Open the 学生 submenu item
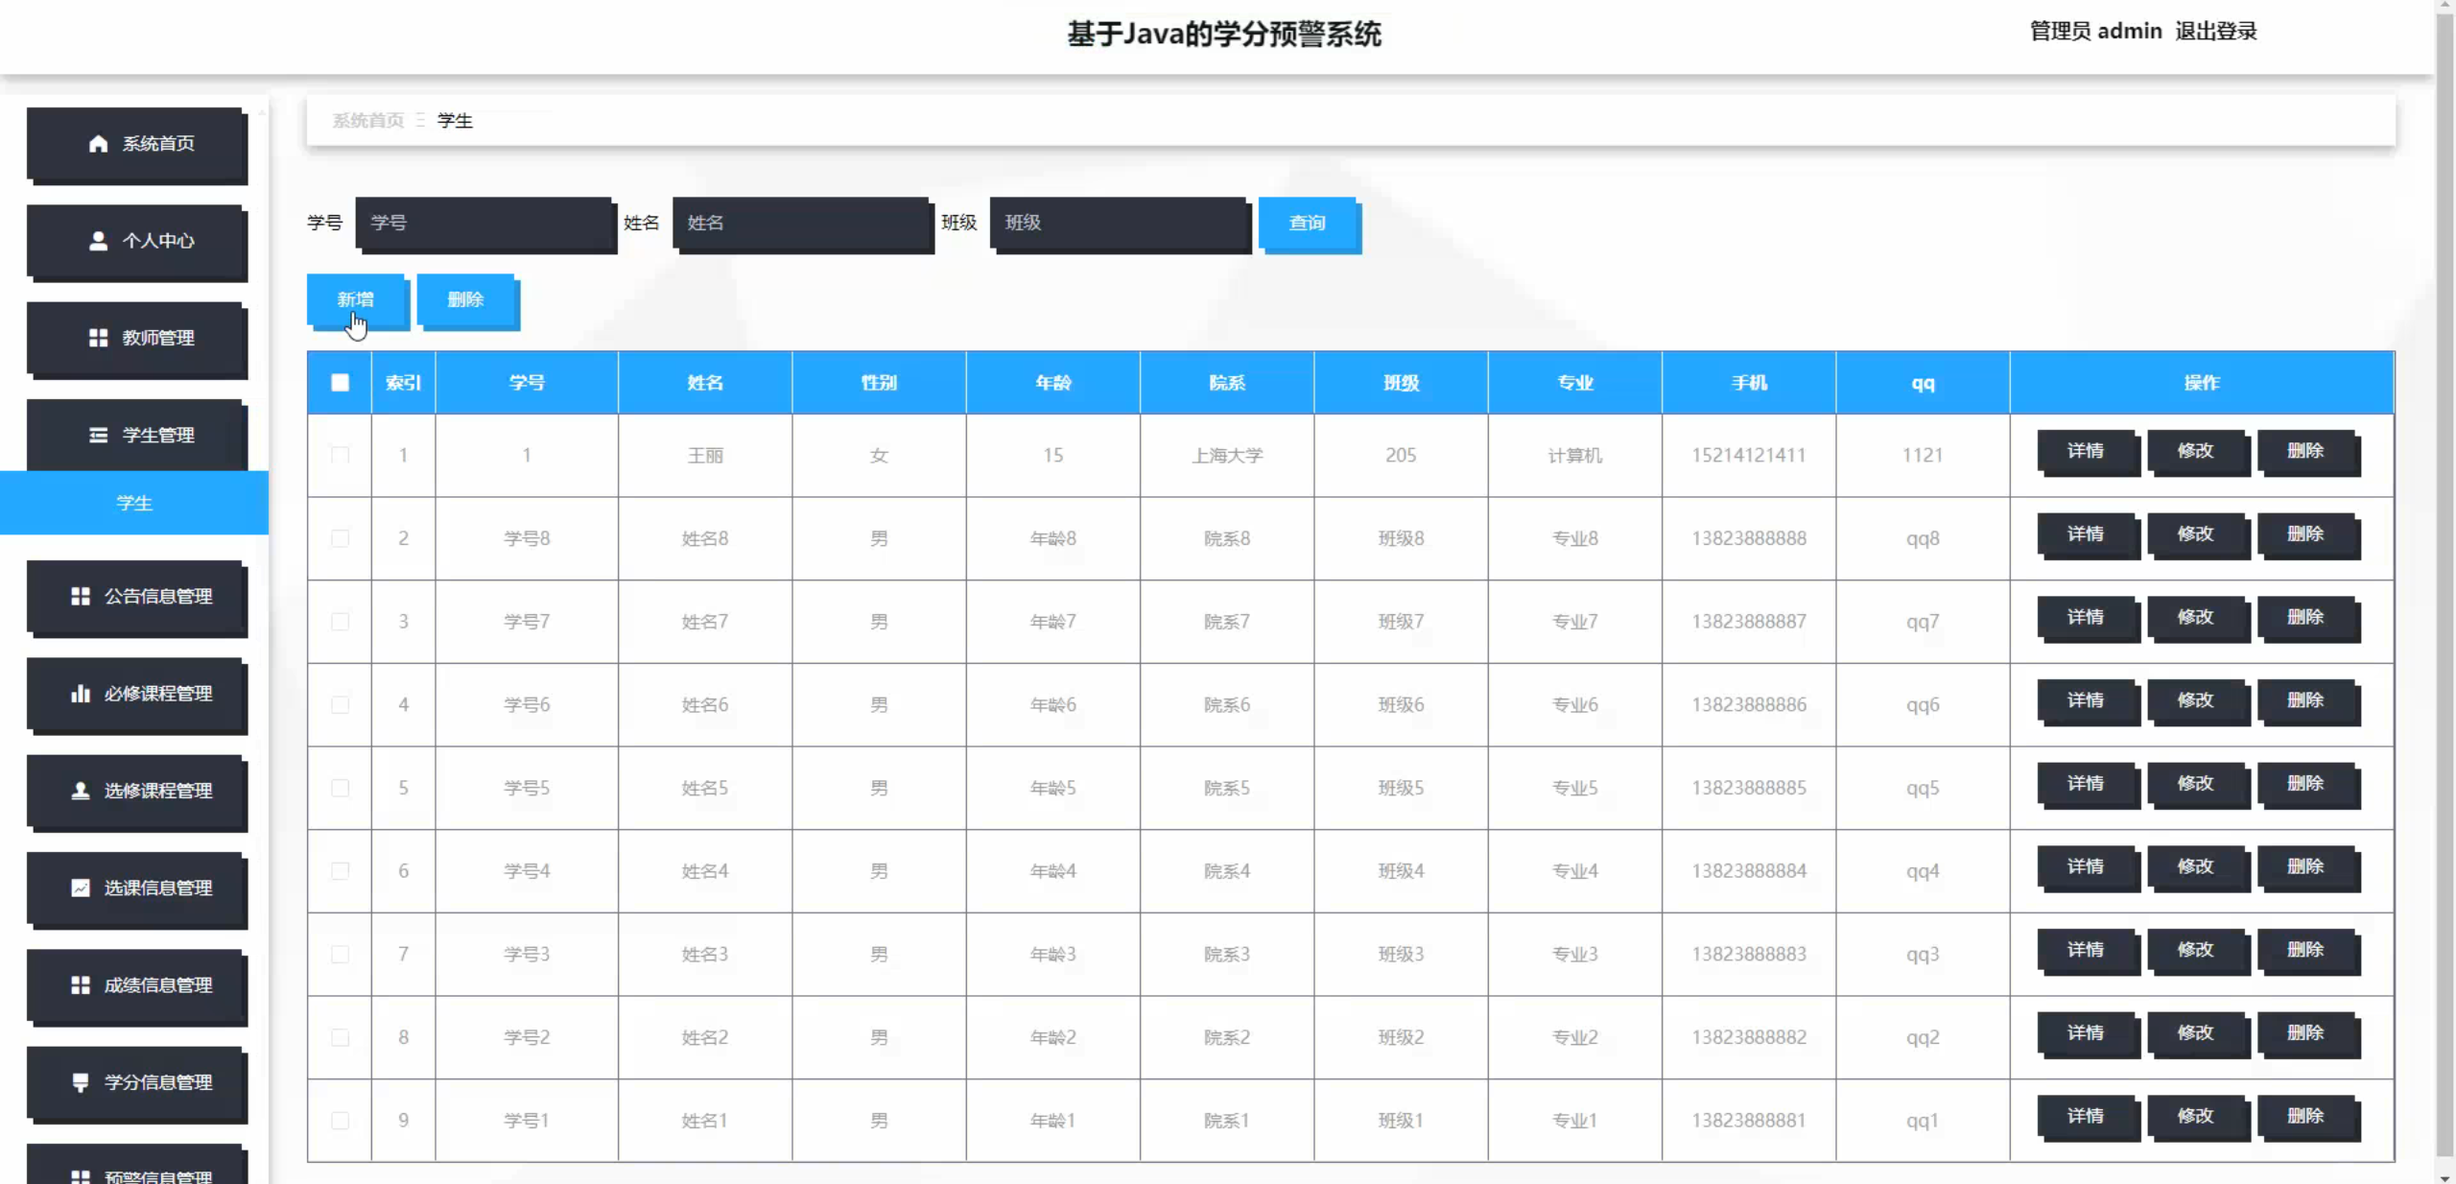This screenshot has height=1184, width=2456. point(134,504)
